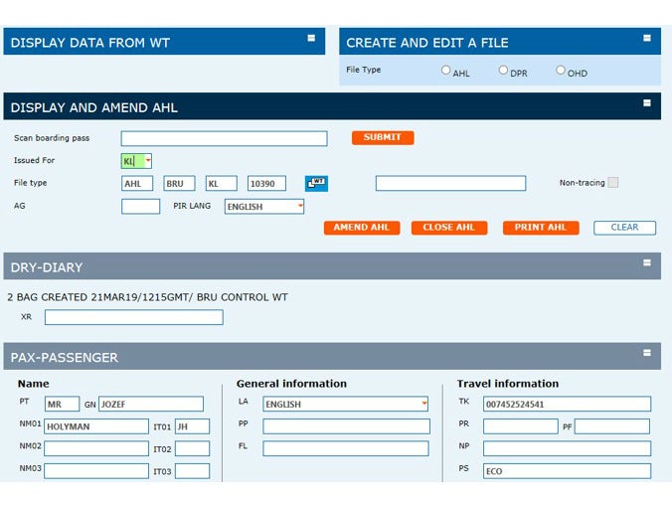This screenshot has height=505, width=672.
Task: Select the AHL file type radio button
Action: pyautogui.click(x=446, y=71)
